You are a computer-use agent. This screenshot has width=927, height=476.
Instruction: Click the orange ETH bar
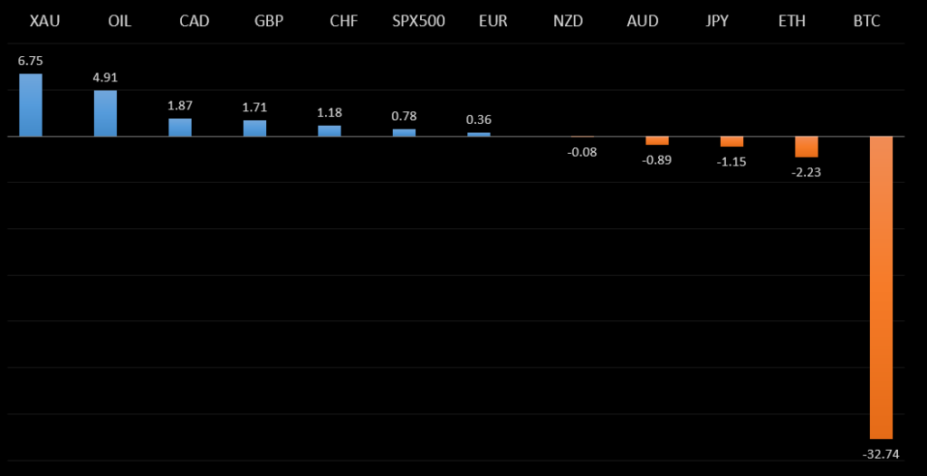click(807, 147)
